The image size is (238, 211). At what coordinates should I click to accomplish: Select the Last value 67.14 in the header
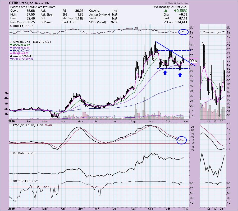(x=183, y=18)
